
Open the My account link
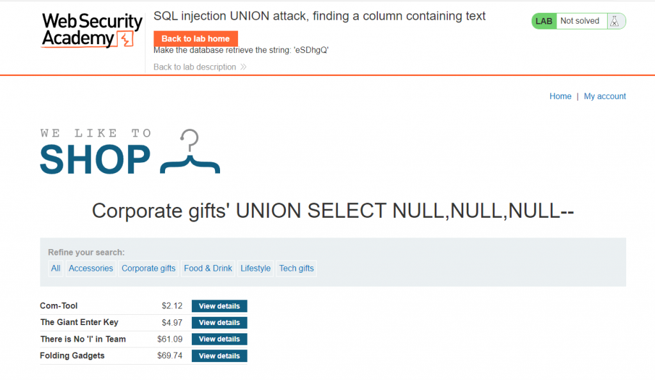click(604, 96)
